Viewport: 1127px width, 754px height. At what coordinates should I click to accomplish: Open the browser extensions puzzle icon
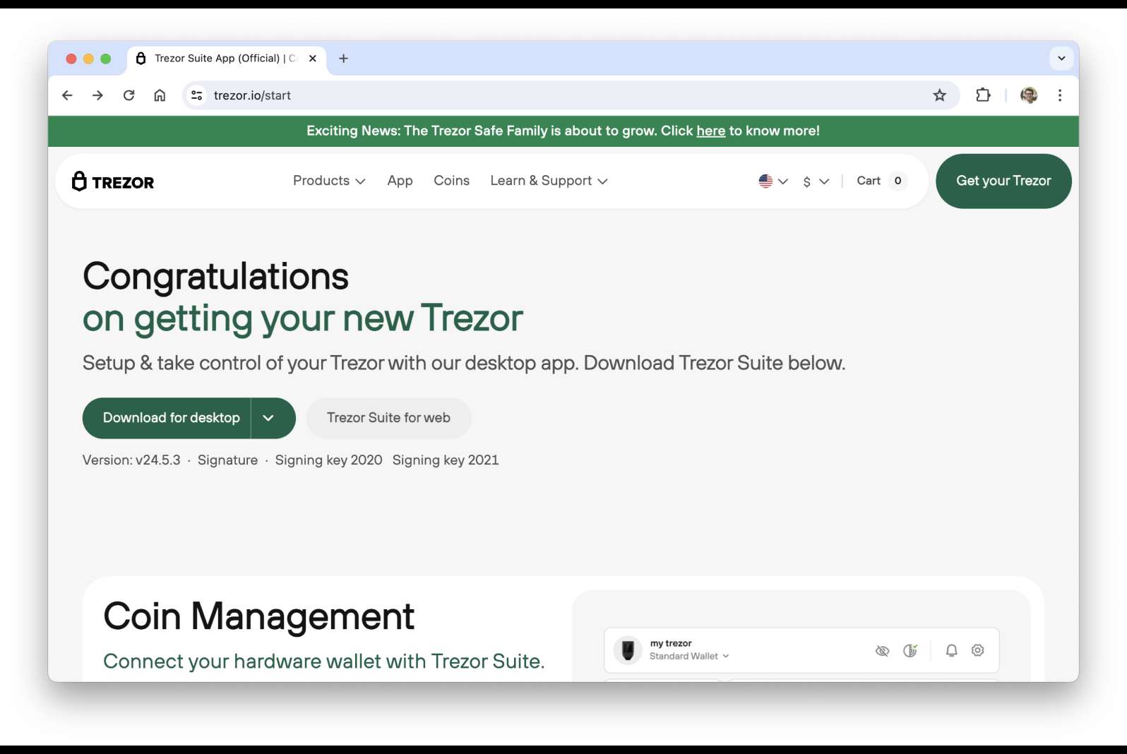click(x=983, y=95)
